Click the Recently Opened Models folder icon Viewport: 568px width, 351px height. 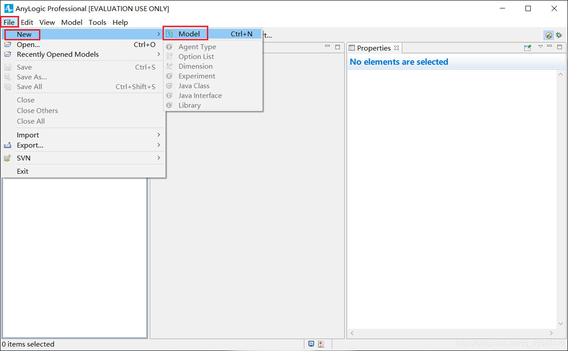coord(8,54)
